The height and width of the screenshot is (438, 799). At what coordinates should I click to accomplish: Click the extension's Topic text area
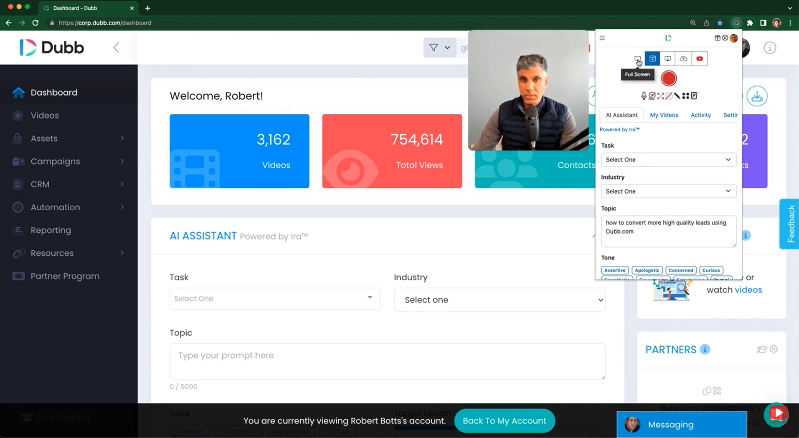click(668, 231)
